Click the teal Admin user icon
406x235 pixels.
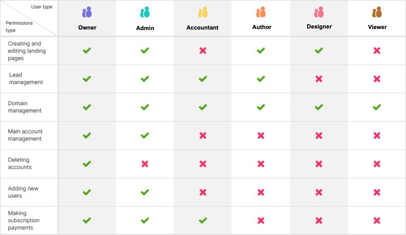point(144,12)
